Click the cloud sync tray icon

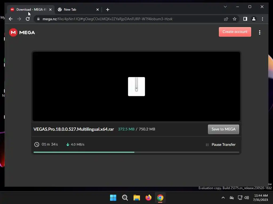click(x=232, y=198)
